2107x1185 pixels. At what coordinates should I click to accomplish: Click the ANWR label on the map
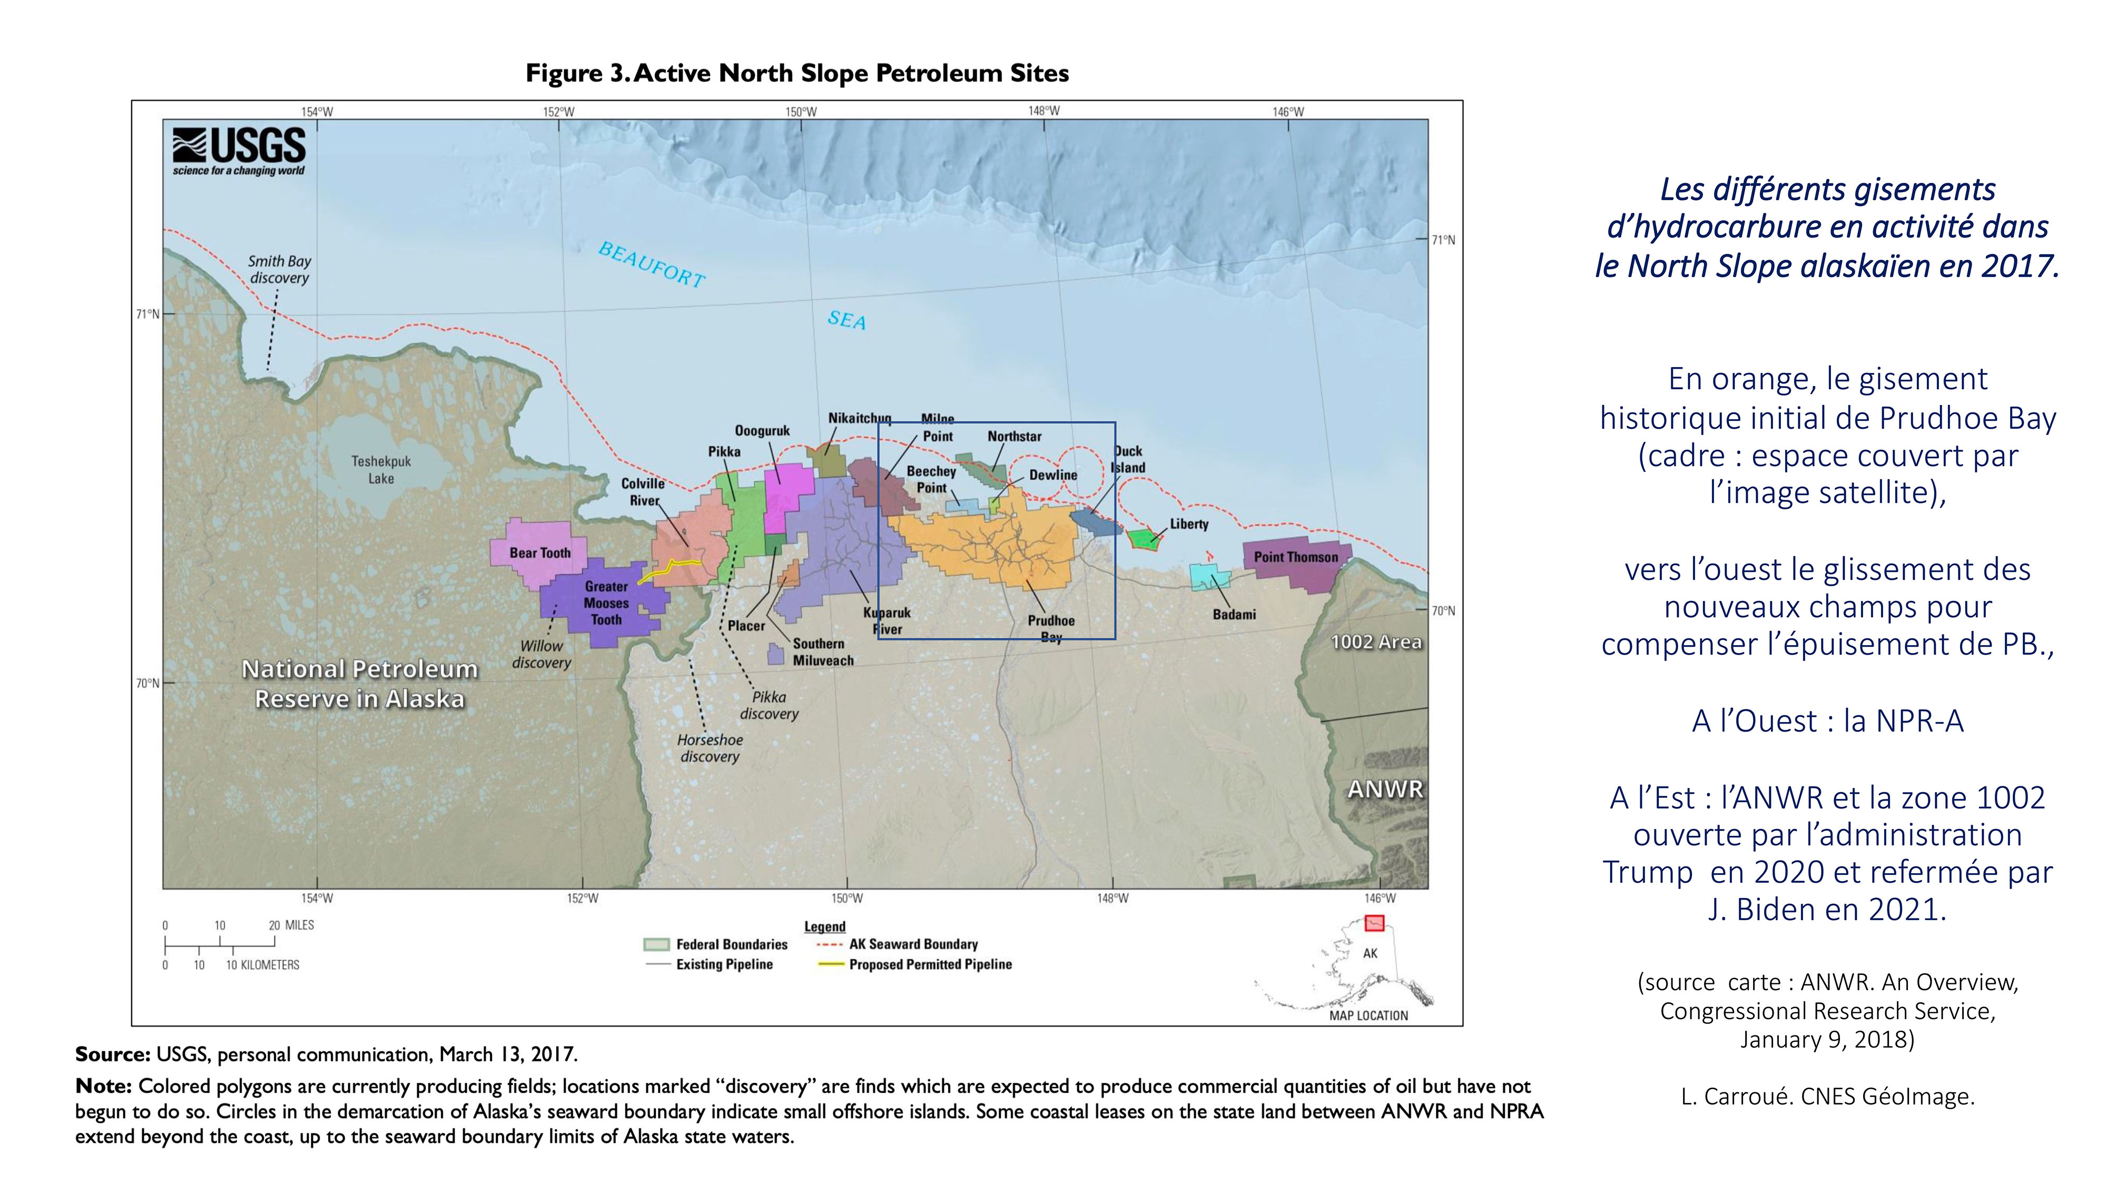pyautogui.click(x=1385, y=790)
